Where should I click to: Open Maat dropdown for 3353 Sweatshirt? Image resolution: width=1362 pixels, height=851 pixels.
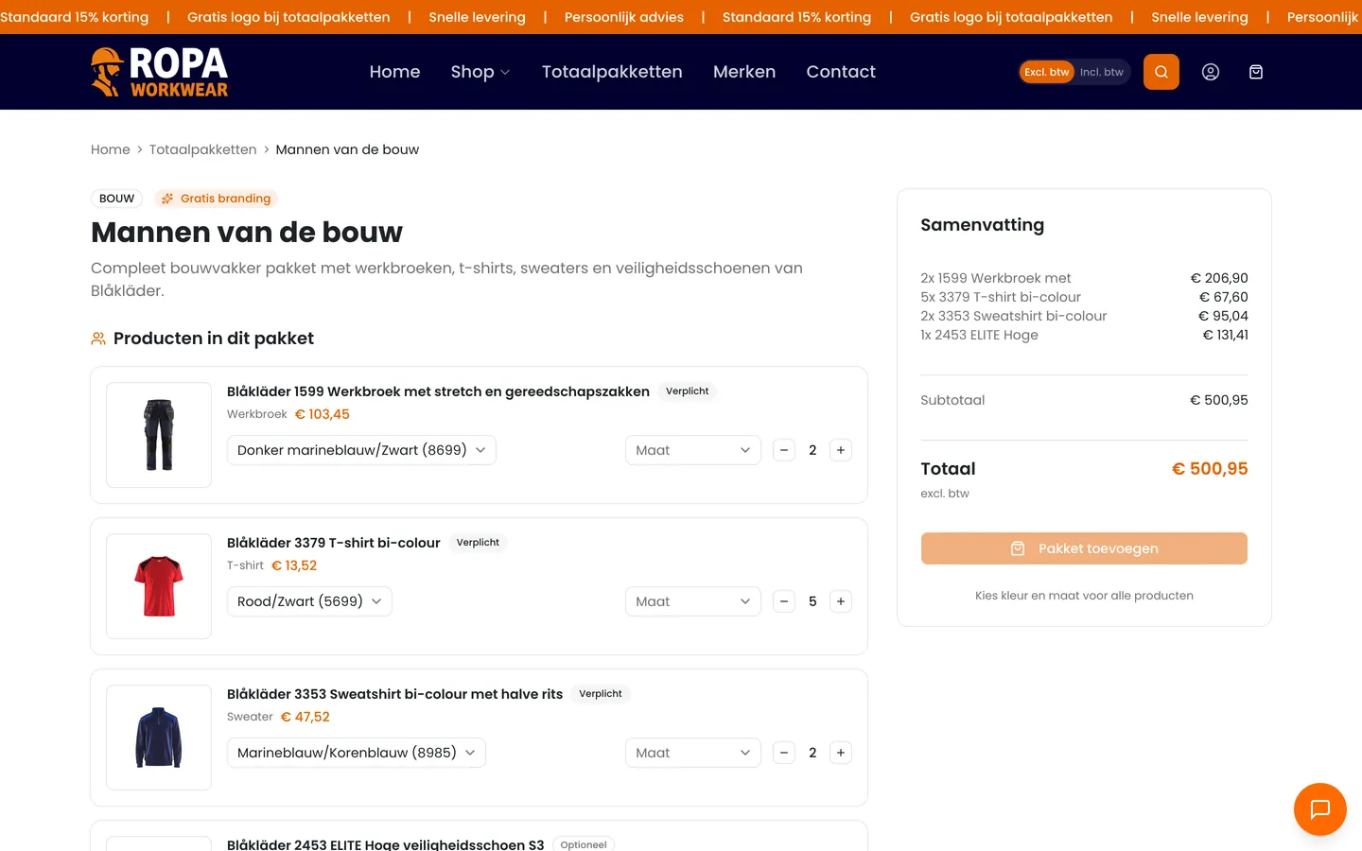click(x=693, y=753)
